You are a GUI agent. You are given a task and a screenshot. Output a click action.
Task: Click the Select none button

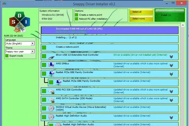(141, 19)
